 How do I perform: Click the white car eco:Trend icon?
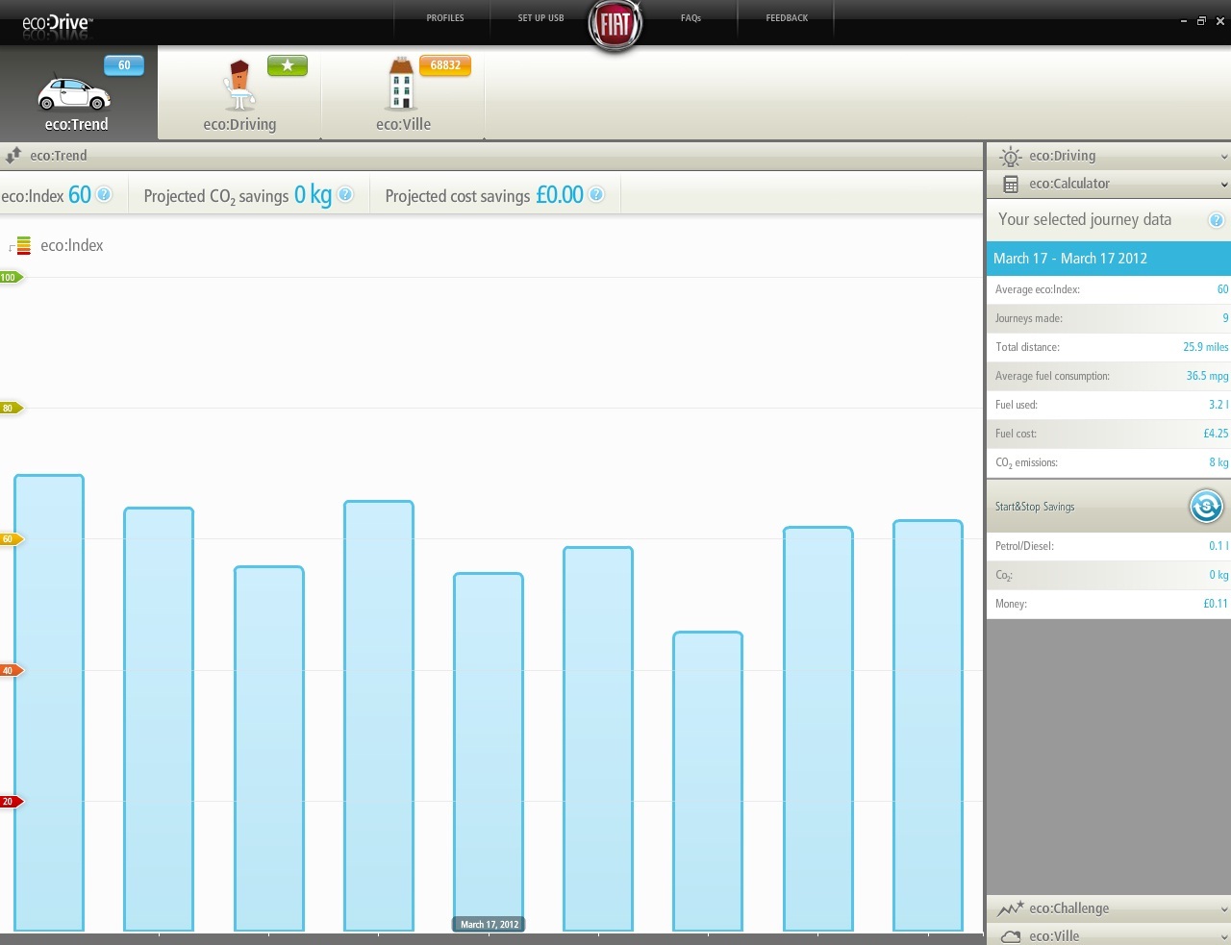pyautogui.click(x=73, y=94)
